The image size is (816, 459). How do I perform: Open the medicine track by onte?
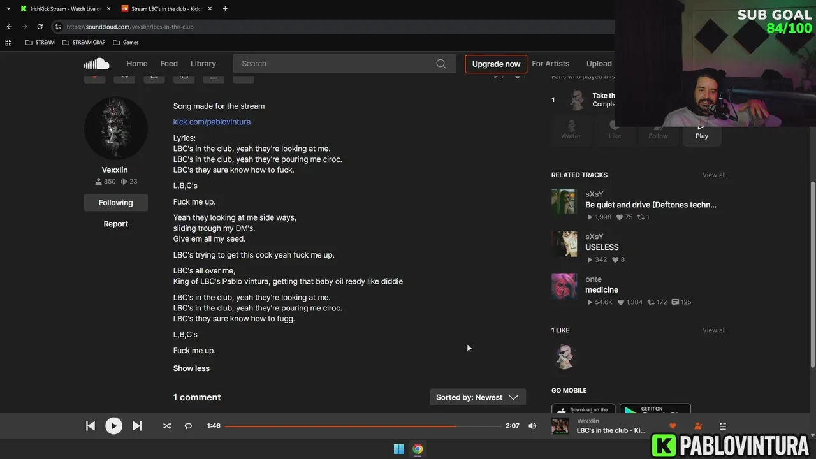pyautogui.click(x=602, y=290)
